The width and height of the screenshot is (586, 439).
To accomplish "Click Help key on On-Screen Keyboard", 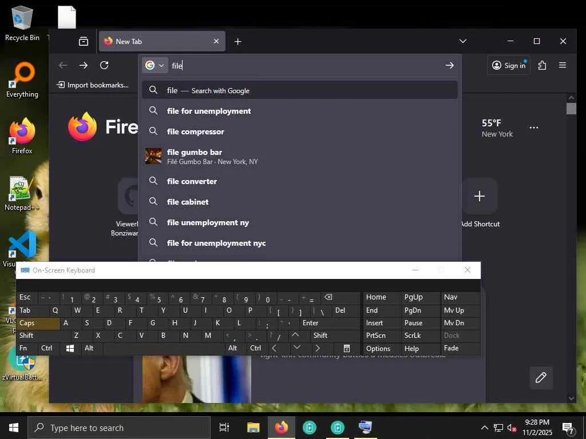I will 420,349.
